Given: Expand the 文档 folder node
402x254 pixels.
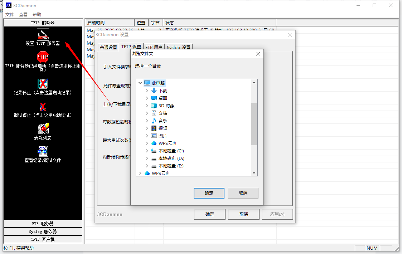Looking at the screenshot, I should coord(147,113).
